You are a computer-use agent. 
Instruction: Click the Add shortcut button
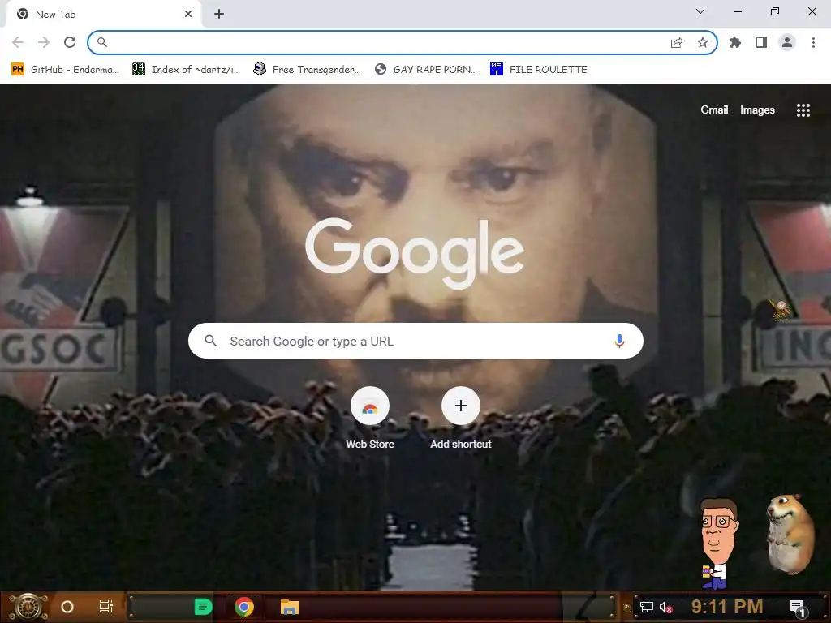(x=461, y=419)
